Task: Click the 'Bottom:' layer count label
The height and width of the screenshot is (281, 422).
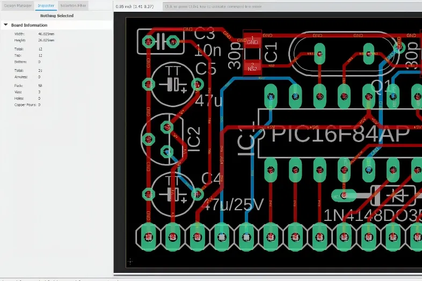Action: (x=20, y=62)
